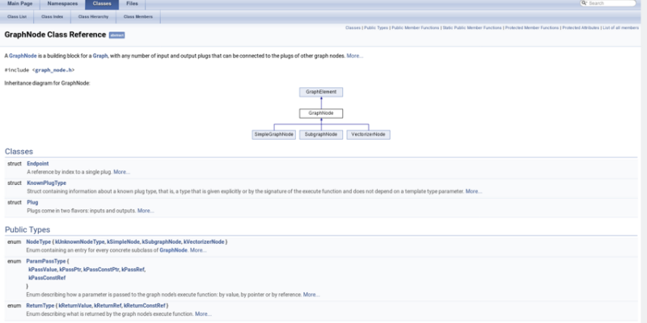Click the kVectorizerNode enum value link
Viewport: 647px width, 323px height.
click(x=205, y=241)
